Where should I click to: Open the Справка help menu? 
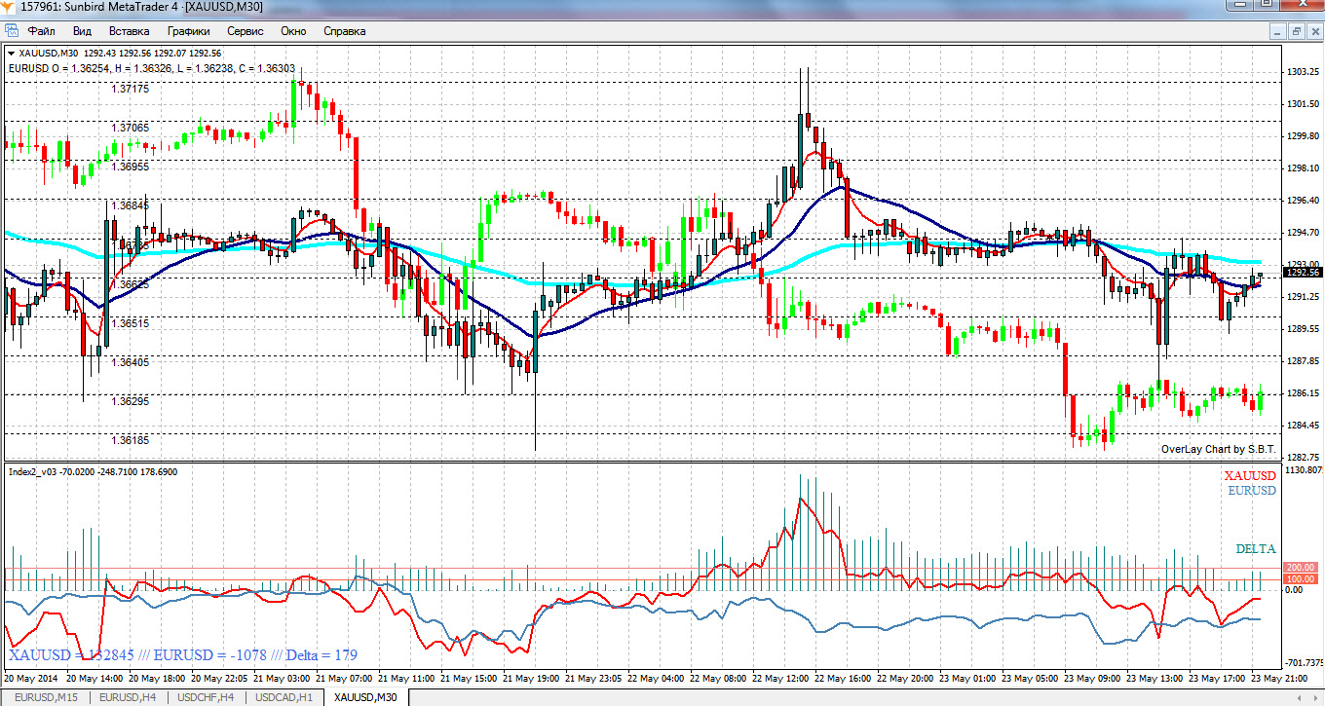(344, 31)
